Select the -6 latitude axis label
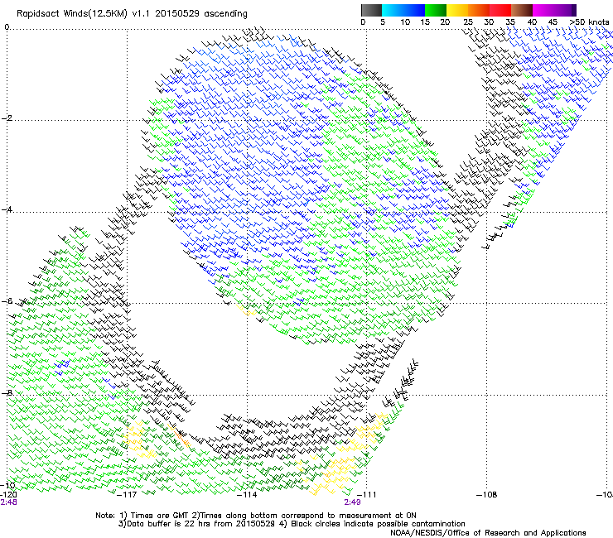 pyautogui.click(x=7, y=301)
